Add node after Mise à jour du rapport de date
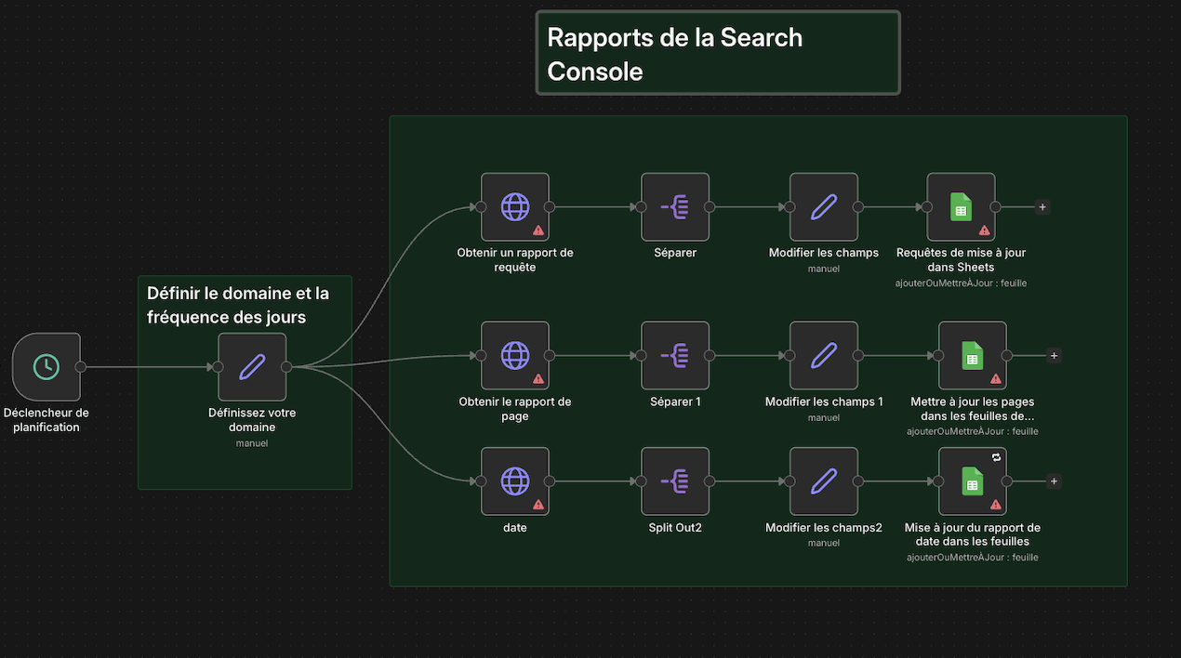 1054,481
